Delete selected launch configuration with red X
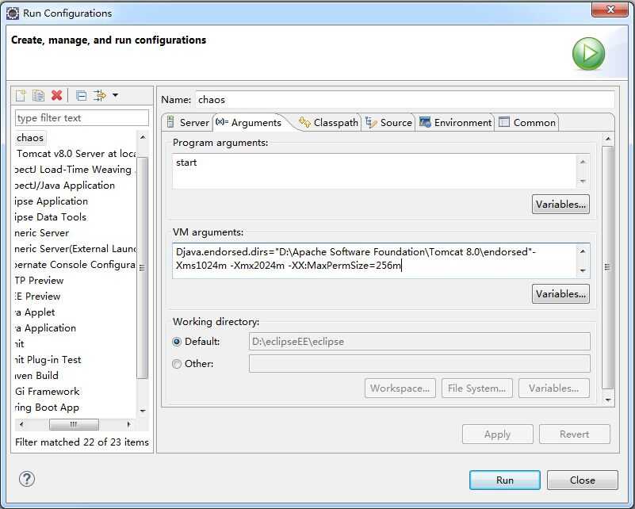Image resolution: width=635 pixels, height=509 pixels. [57, 96]
